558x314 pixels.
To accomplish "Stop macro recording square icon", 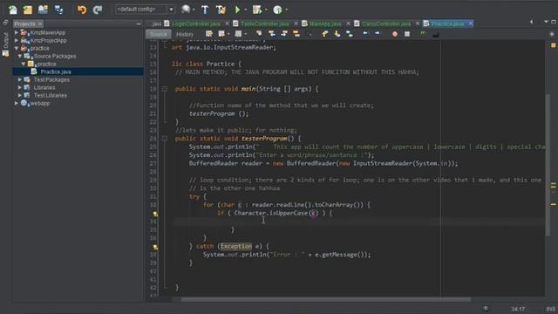I will click(x=407, y=34).
